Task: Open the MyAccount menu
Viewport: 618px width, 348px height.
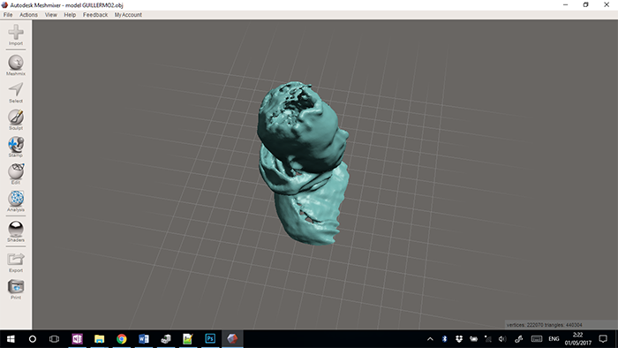Action: (128, 15)
